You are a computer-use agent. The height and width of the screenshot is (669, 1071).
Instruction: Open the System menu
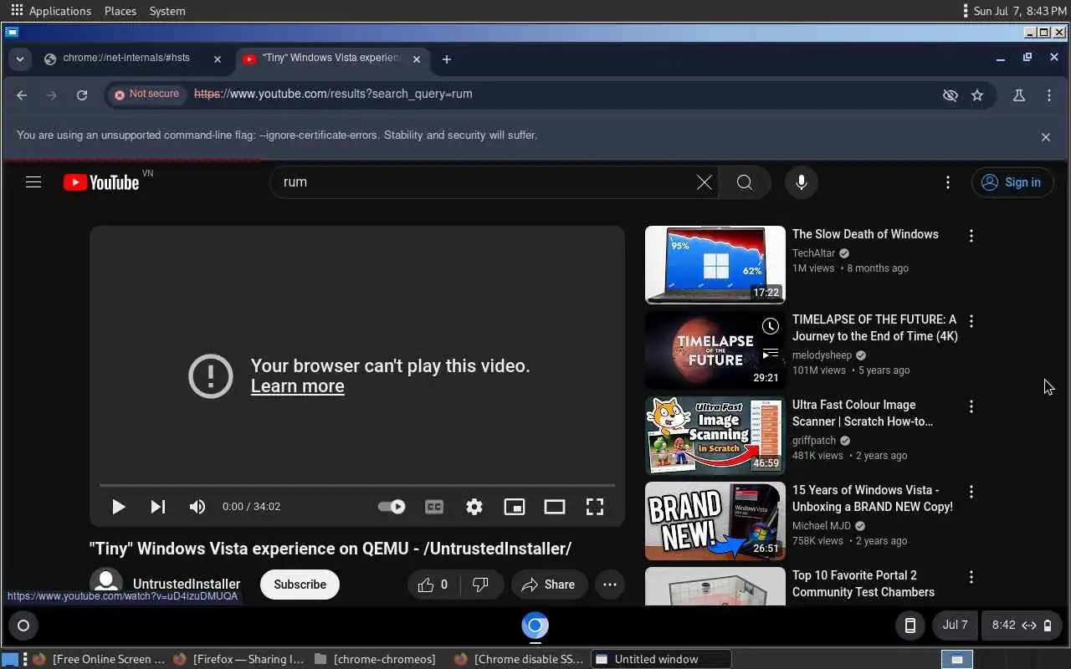click(167, 11)
